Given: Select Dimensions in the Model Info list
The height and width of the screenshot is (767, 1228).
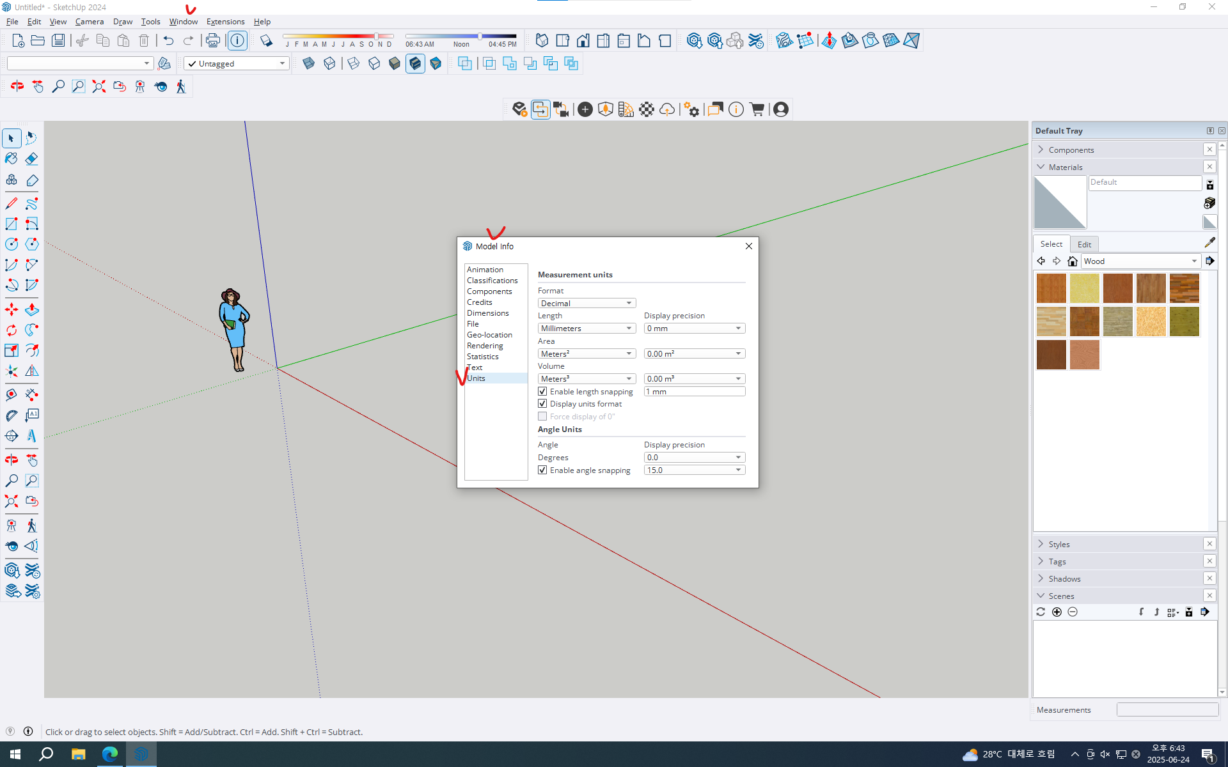Looking at the screenshot, I should 487,313.
